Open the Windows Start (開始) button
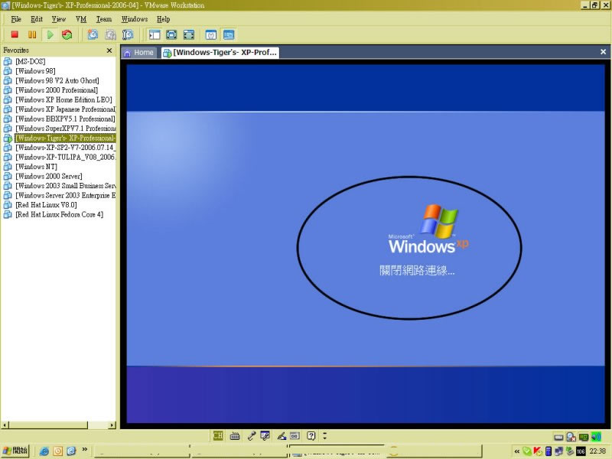The image size is (612, 459). [x=15, y=451]
